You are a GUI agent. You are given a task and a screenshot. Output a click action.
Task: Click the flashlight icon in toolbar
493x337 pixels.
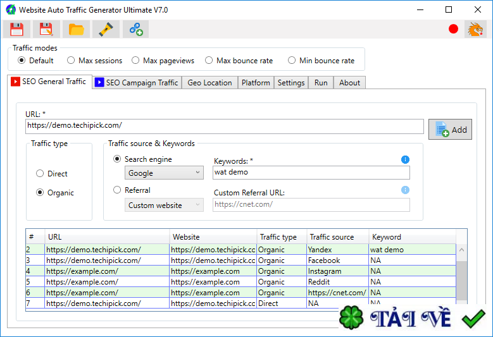pos(106,29)
